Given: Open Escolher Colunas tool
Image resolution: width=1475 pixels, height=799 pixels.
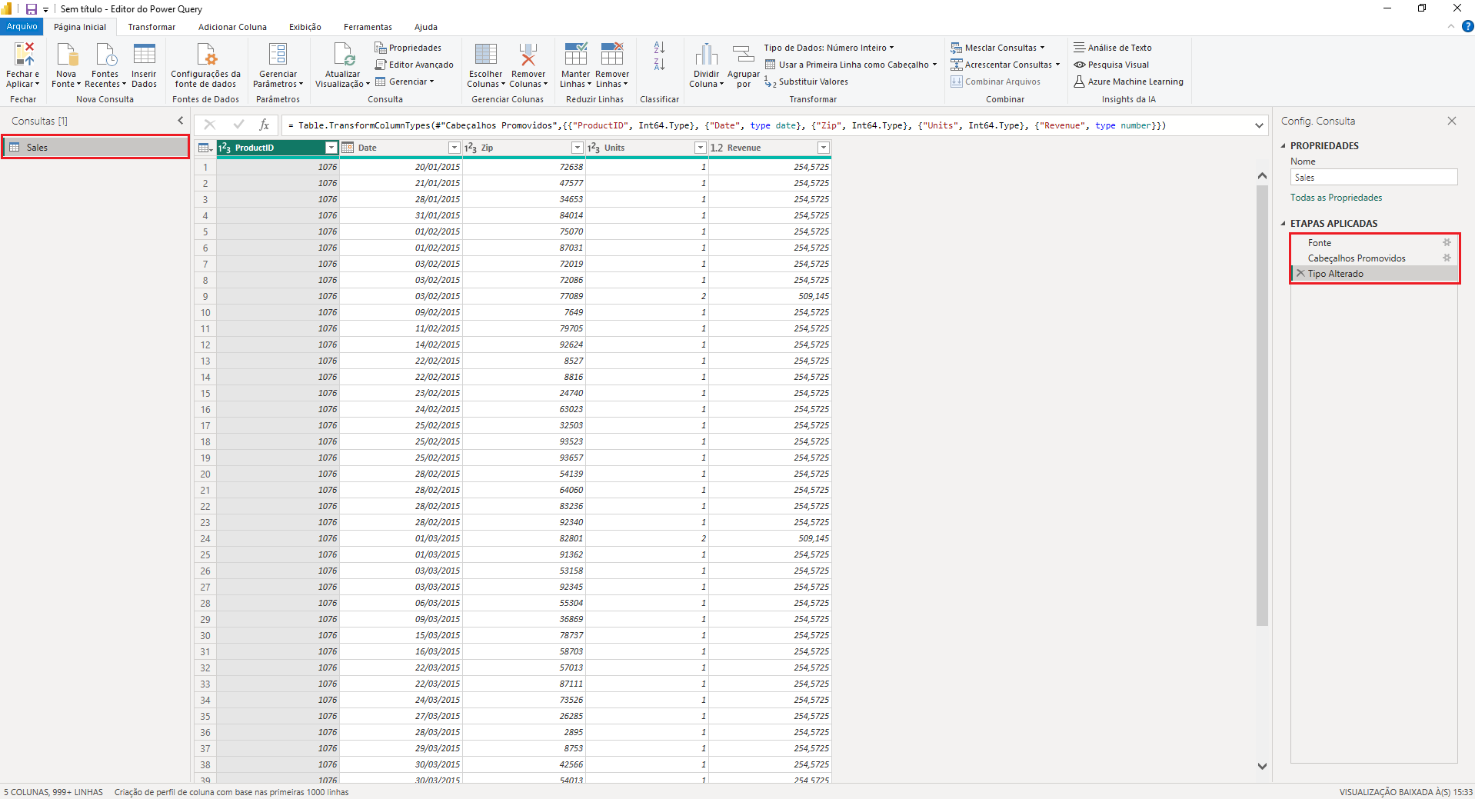Looking at the screenshot, I should pyautogui.click(x=485, y=55).
